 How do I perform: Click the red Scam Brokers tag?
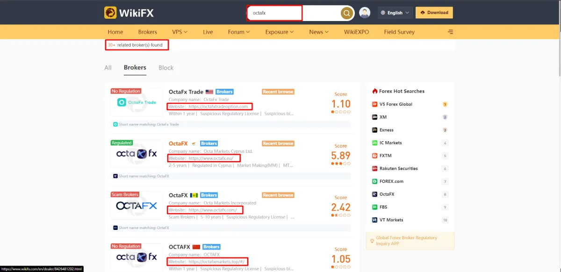point(125,194)
